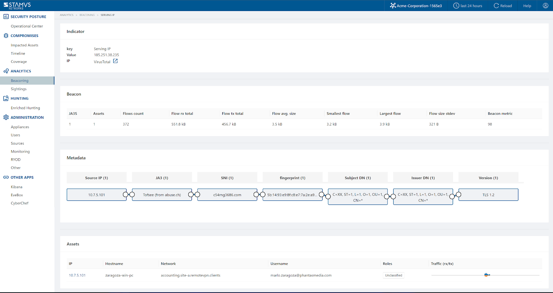This screenshot has width=553, height=293.
Task: Open the Sightings page
Action: (x=19, y=89)
